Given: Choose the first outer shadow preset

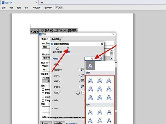Looking at the screenshot, I should tap(90, 80).
